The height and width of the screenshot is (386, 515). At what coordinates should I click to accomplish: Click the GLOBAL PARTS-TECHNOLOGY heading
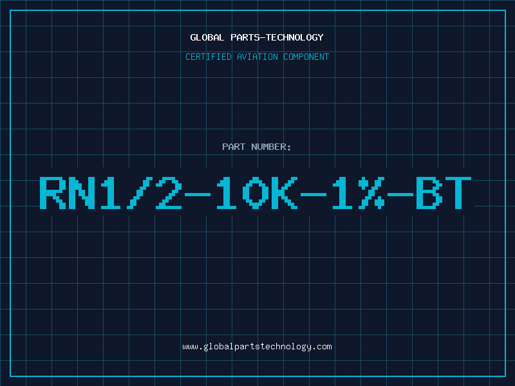(x=257, y=37)
